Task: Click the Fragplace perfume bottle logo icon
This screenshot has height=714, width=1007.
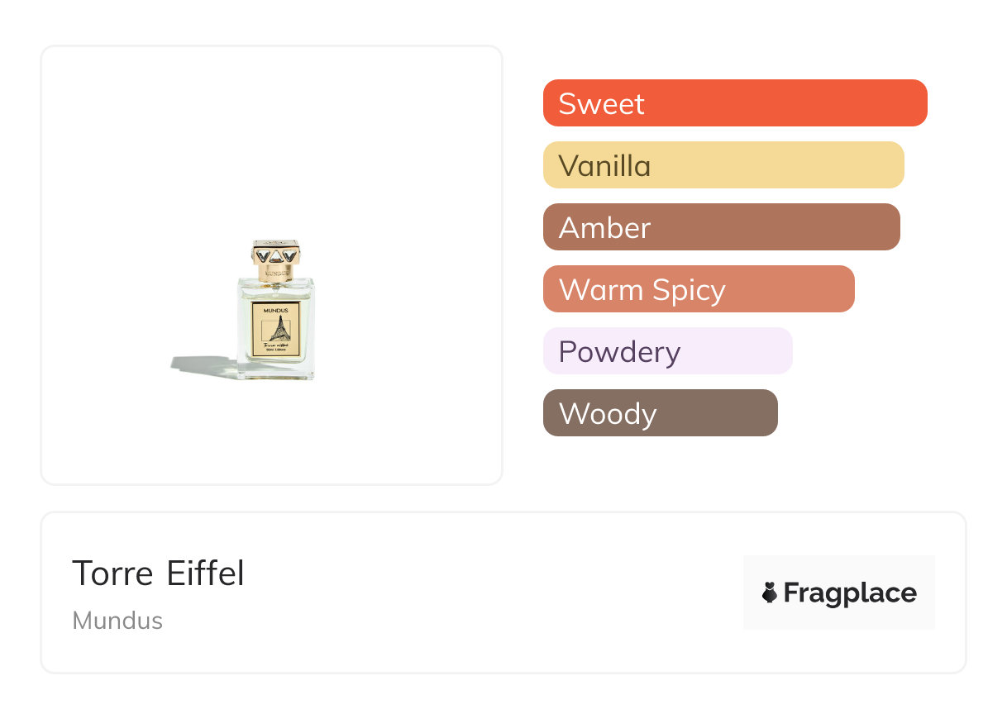Action: pos(770,593)
